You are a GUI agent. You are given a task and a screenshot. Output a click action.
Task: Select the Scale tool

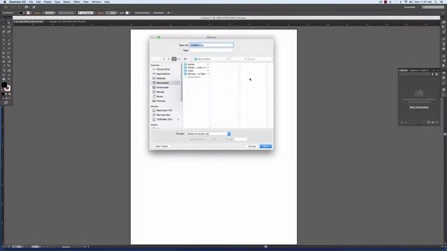click(9, 49)
